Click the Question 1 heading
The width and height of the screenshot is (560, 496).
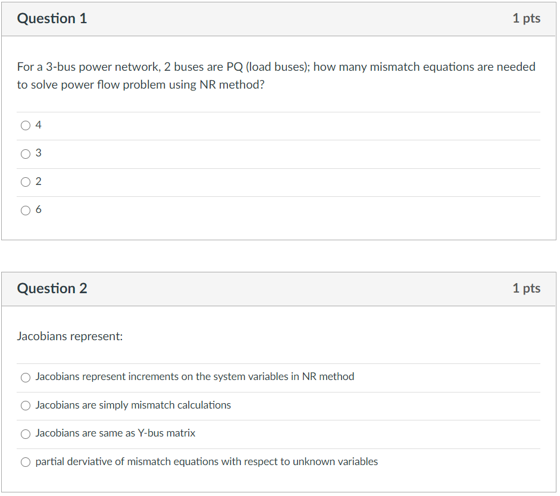pyautogui.click(x=52, y=18)
